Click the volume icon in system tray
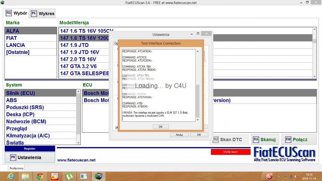 click(x=296, y=177)
